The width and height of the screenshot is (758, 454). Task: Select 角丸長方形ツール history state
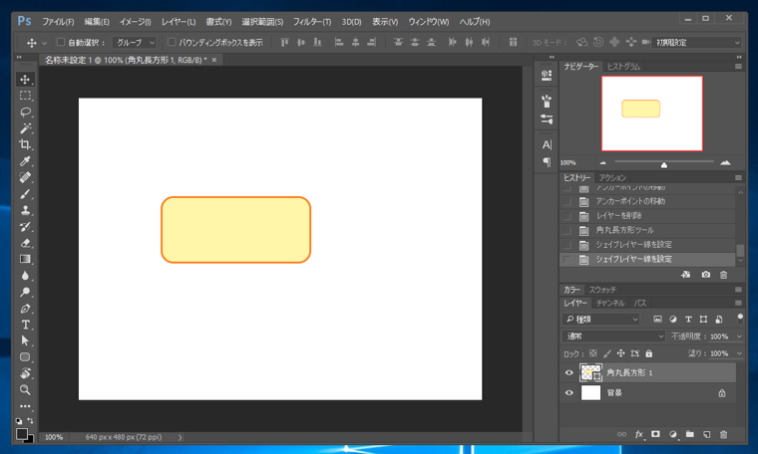click(x=624, y=230)
